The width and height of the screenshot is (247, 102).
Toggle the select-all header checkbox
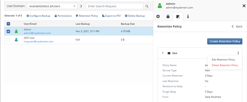click(8, 24)
